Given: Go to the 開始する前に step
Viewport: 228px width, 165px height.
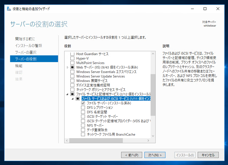Looking at the screenshot, I should coord(25,39).
